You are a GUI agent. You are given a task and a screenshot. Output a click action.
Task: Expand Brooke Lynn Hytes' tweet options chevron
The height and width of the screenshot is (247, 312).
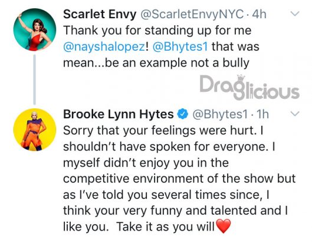295,114
